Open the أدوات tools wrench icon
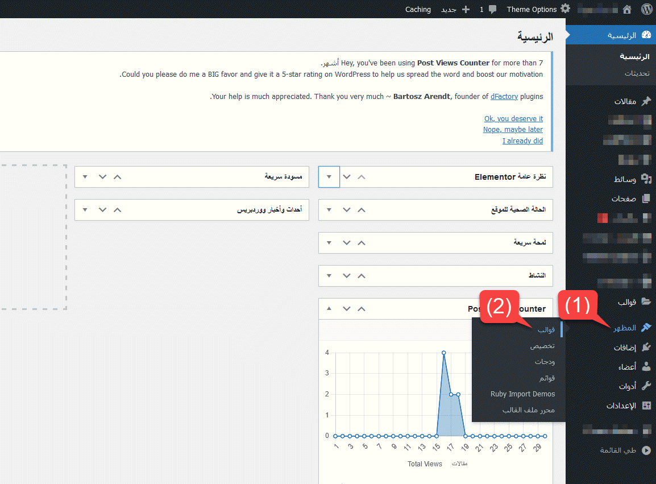This screenshot has width=656, height=484. [x=646, y=386]
